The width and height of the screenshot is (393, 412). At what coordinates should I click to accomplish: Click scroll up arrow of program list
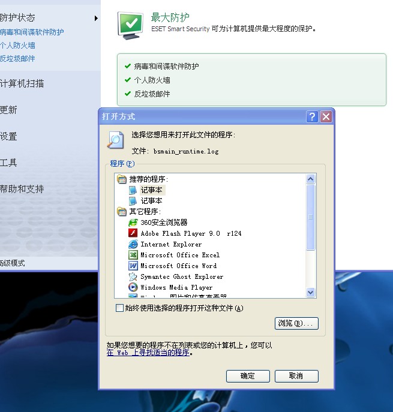[310, 179]
